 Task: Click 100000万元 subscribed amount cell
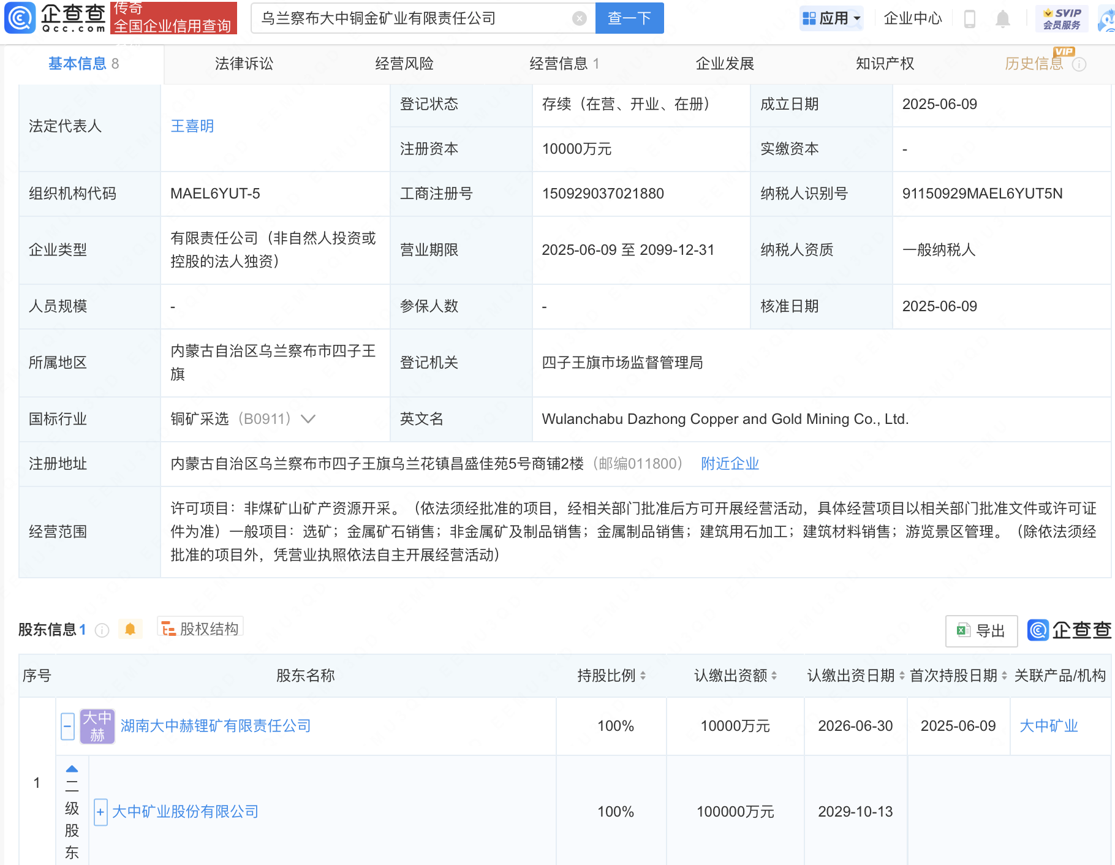tap(735, 812)
